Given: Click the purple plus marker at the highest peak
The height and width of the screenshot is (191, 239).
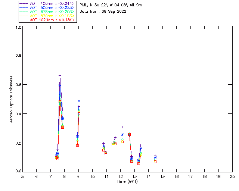Looking at the screenshot, I should 60,76.
